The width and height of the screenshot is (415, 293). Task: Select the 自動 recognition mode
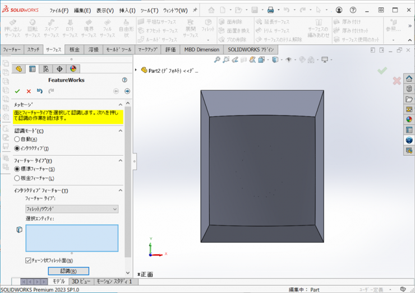(x=17, y=139)
